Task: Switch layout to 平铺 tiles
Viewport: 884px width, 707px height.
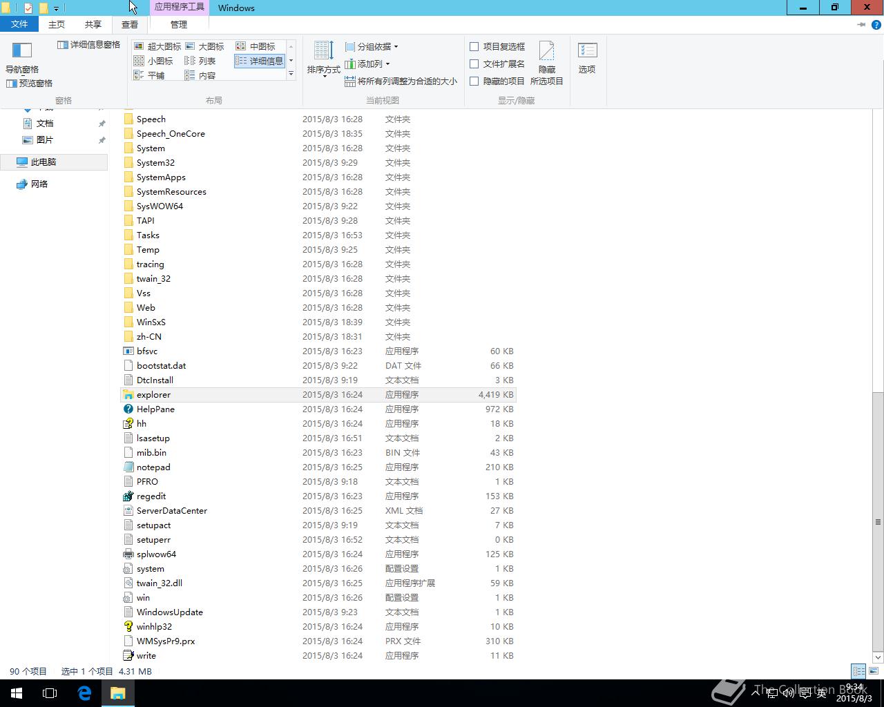Action: click(x=149, y=75)
